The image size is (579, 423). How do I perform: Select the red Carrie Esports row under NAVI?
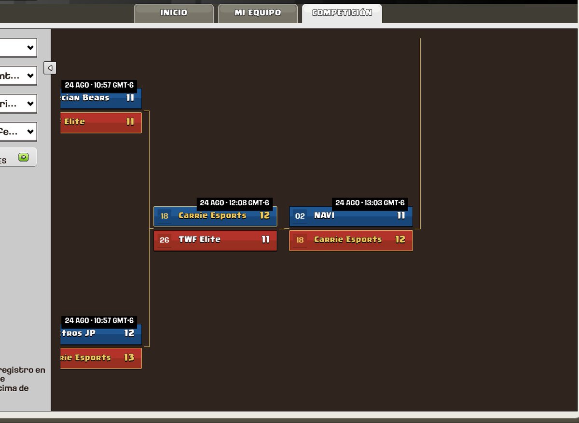(351, 240)
